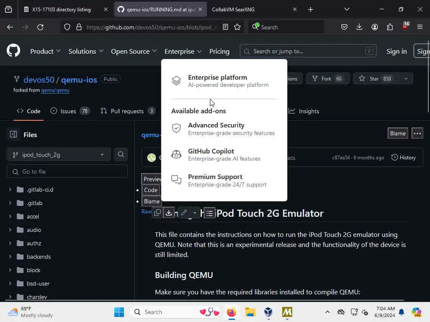Open a new browser tab
The width and height of the screenshot is (430, 322).
click(310, 10)
